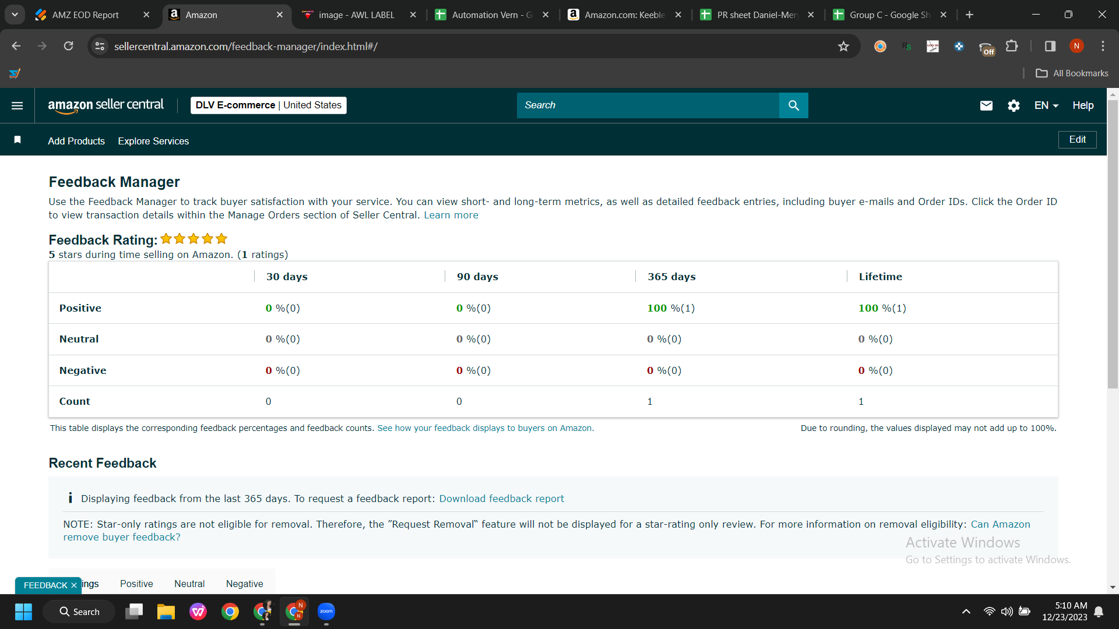Screen dimensions: 1119x629
Task: Switch to the Amazon.com: Keebler tab
Action: (x=624, y=15)
